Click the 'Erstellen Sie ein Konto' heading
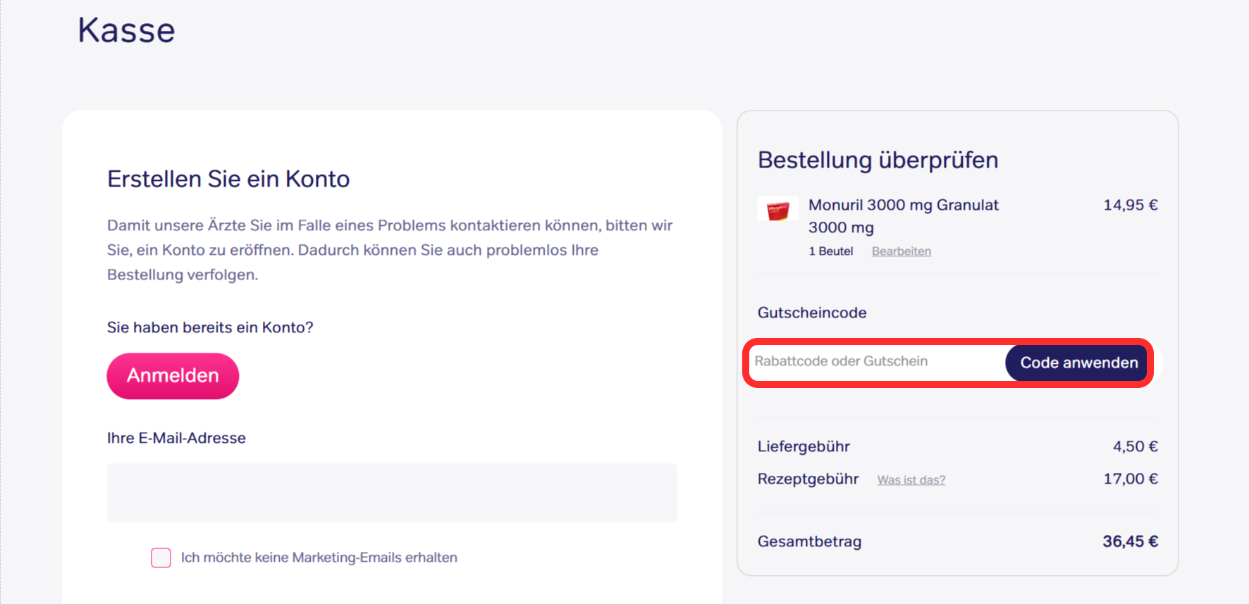The width and height of the screenshot is (1249, 604). coord(228,179)
